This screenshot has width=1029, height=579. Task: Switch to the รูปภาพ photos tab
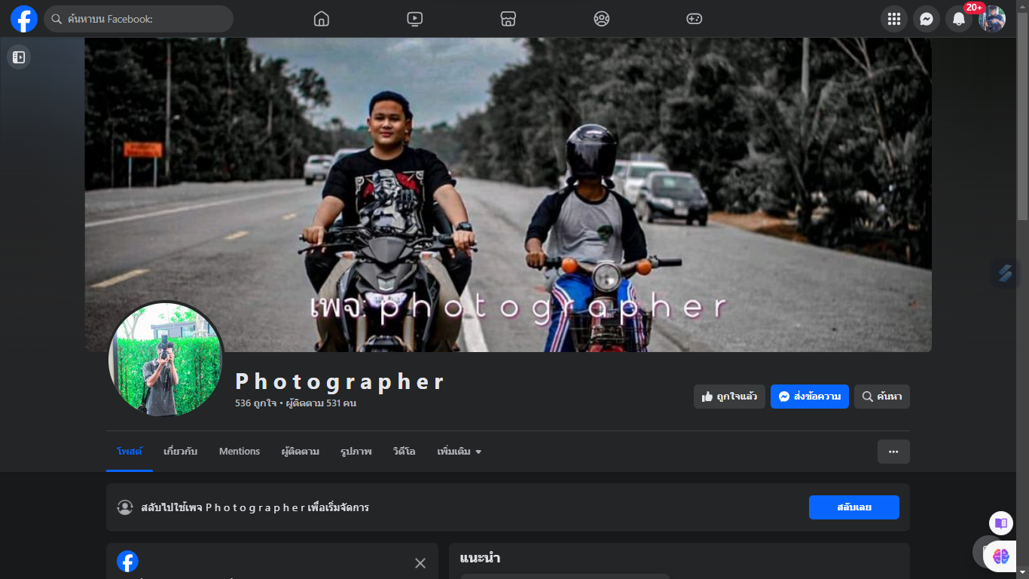[356, 452]
